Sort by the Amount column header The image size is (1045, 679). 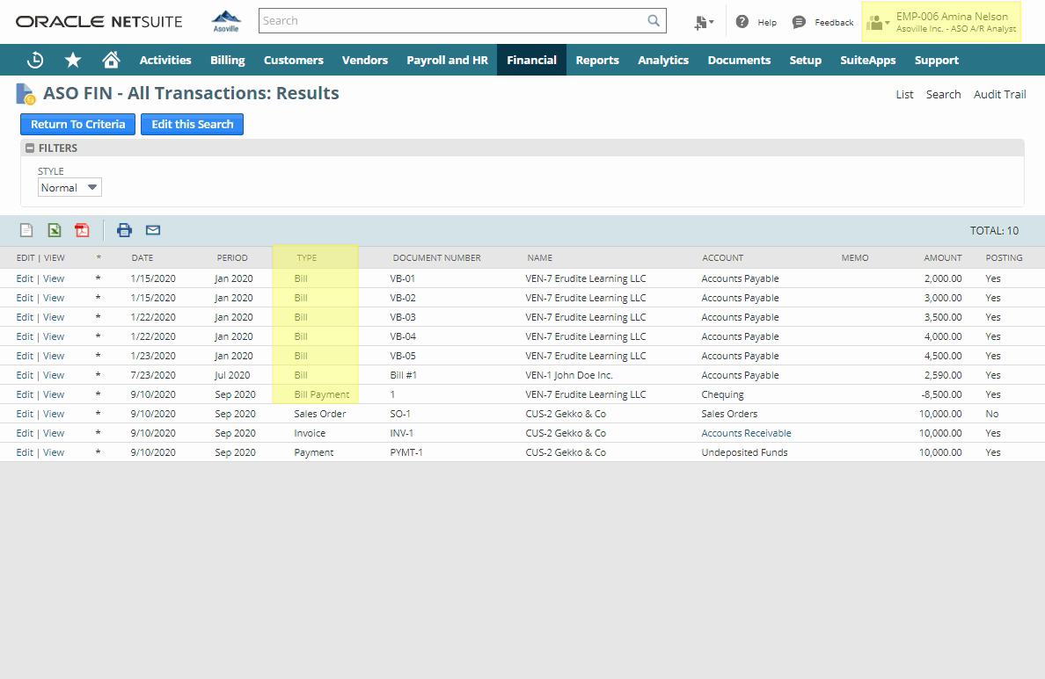pyautogui.click(x=942, y=257)
